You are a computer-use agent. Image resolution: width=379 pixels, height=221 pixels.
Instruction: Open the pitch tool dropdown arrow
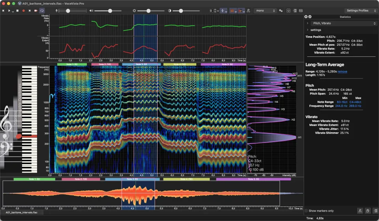click(226, 11)
